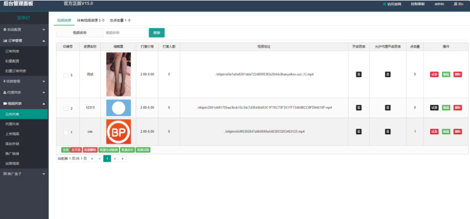Click the red 试看 button for video ID 5
This screenshot has height=219, width=470.
434,74
